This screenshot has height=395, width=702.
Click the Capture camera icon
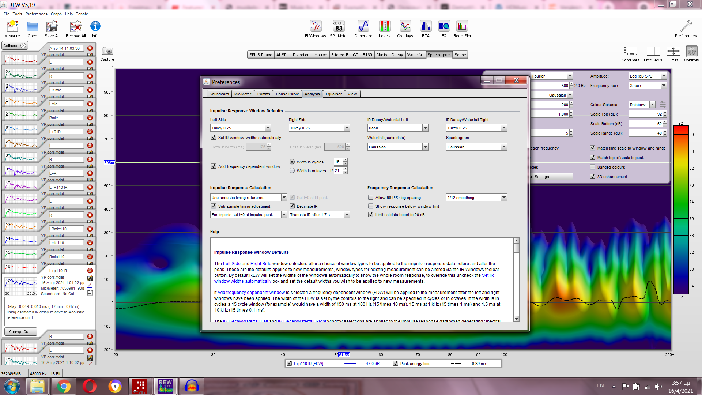107,52
